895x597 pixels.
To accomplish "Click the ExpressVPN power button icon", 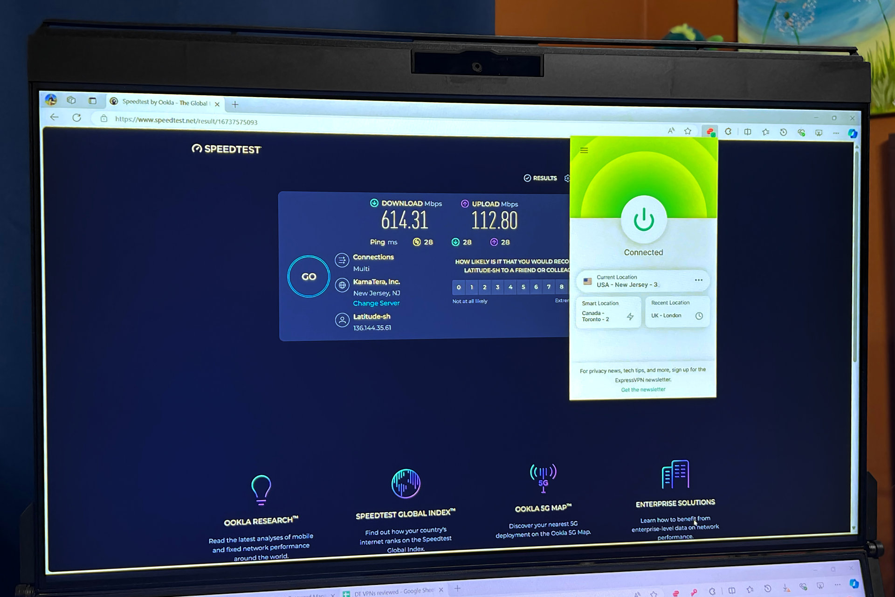I will [x=644, y=220].
